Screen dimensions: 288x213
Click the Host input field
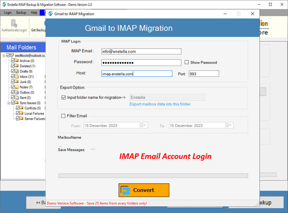[137, 74]
